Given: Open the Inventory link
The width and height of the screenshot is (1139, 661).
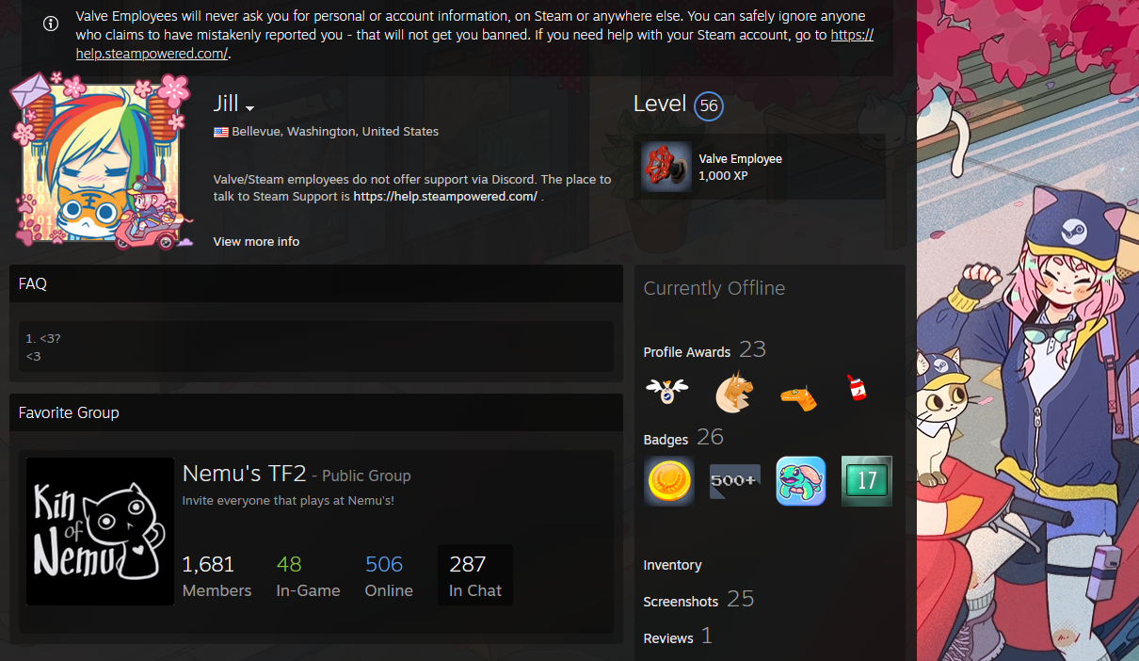Looking at the screenshot, I should pos(672,565).
